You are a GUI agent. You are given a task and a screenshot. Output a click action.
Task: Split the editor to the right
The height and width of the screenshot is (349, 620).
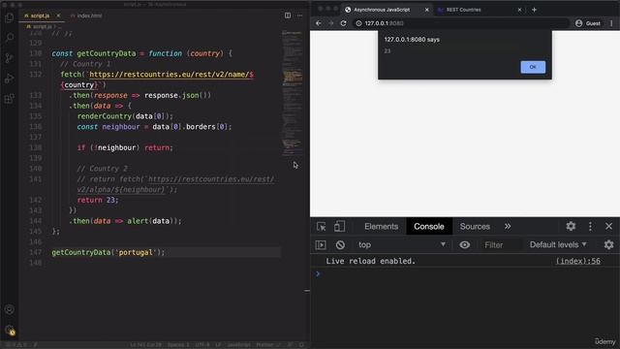coord(288,16)
